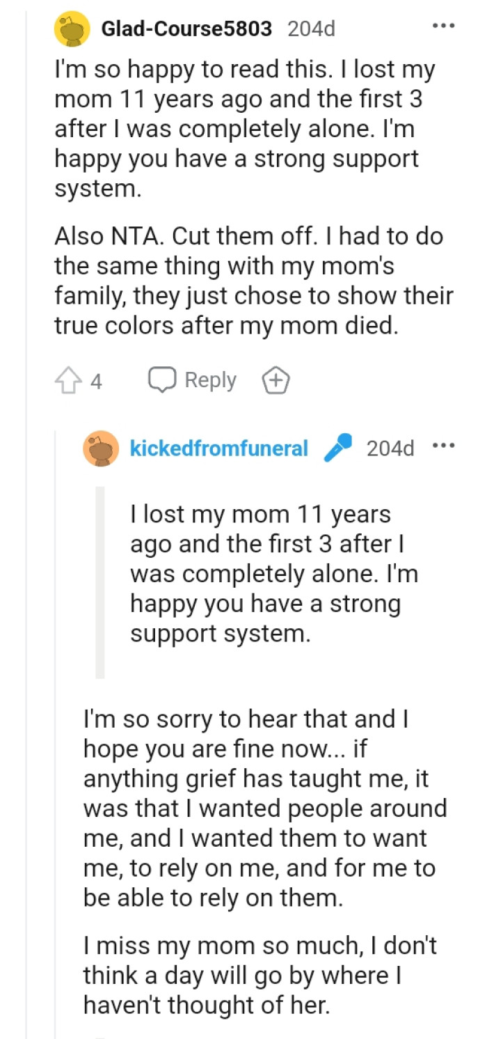This screenshot has height=1039, width=487.
Task: Click kickedfromfuneral's orange avatar
Action: pos(102,448)
